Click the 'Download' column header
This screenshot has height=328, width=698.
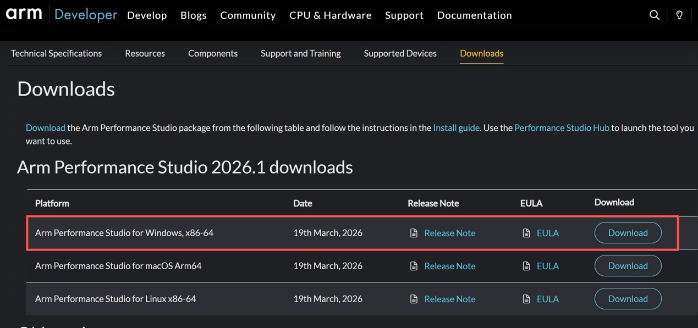coord(614,202)
